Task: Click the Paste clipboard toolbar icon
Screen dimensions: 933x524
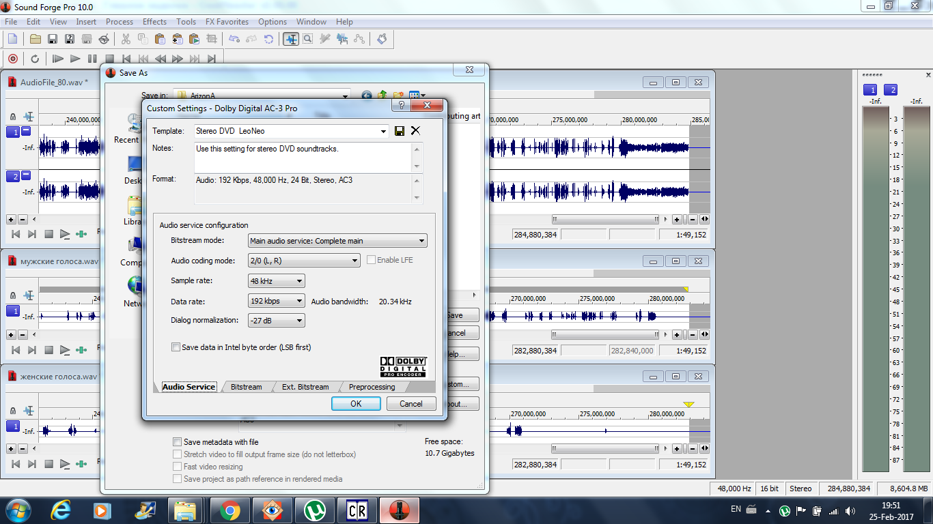Action: click(x=161, y=39)
